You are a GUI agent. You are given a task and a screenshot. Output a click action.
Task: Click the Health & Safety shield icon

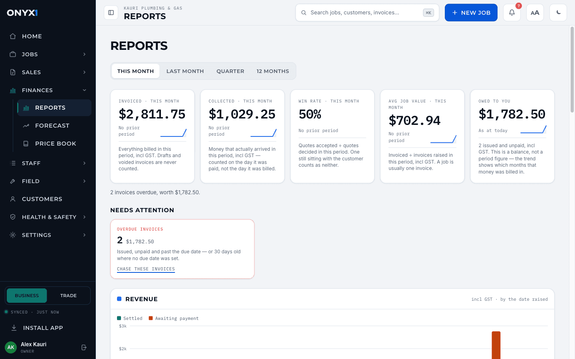click(x=13, y=217)
